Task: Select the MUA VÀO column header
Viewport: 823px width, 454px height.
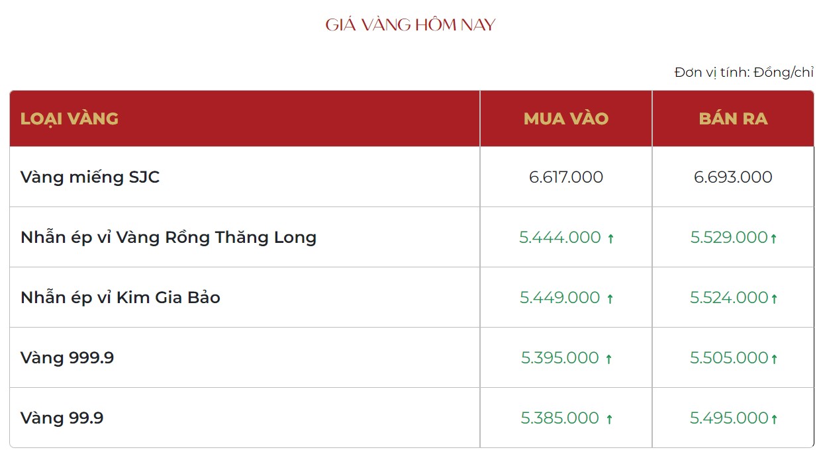Action: click(x=566, y=118)
